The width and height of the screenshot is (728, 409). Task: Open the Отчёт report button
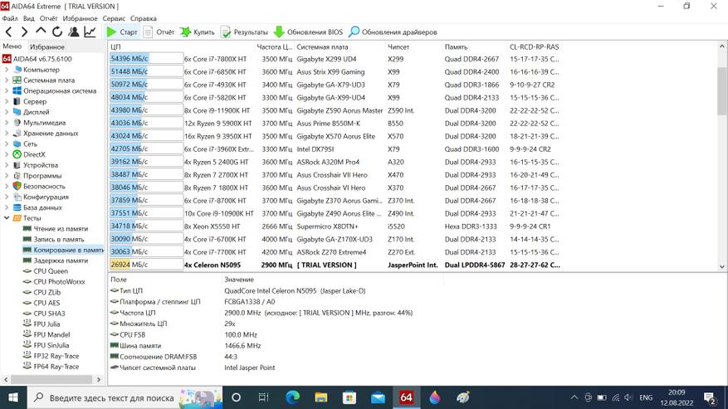(x=159, y=32)
